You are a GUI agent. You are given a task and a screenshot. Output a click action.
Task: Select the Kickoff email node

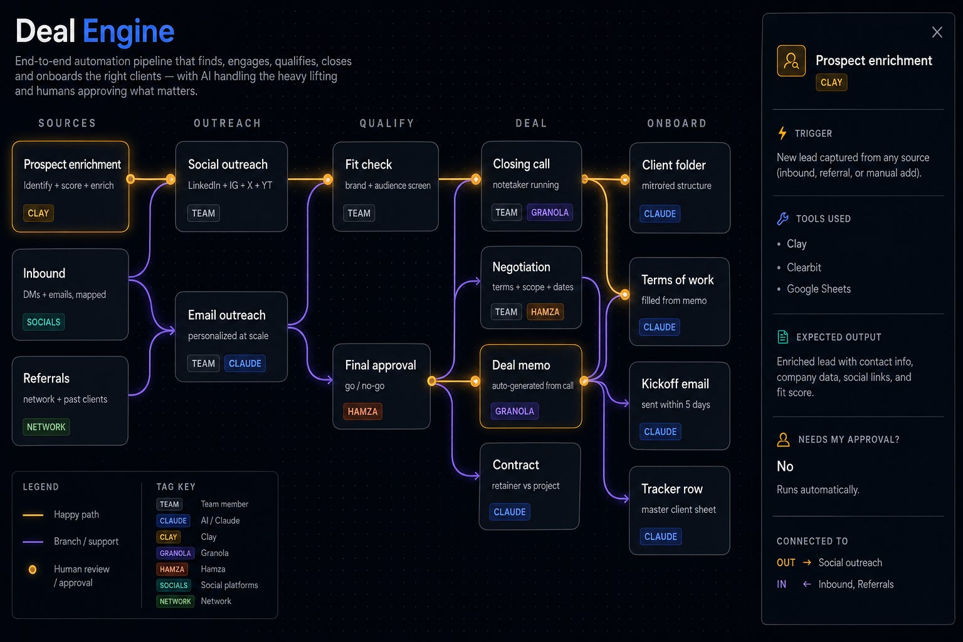point(680,406)
